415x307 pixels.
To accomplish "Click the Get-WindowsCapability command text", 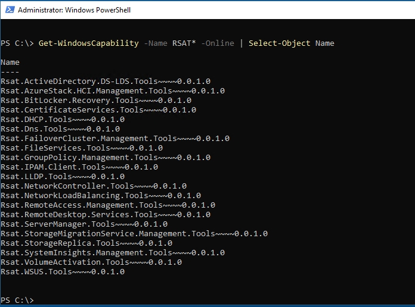I will 89,43.
